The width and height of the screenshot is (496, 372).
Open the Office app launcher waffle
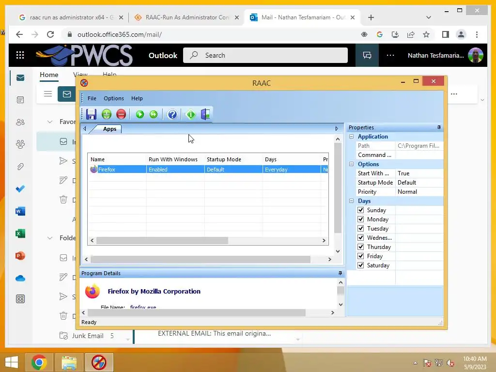tap(20, 55)
